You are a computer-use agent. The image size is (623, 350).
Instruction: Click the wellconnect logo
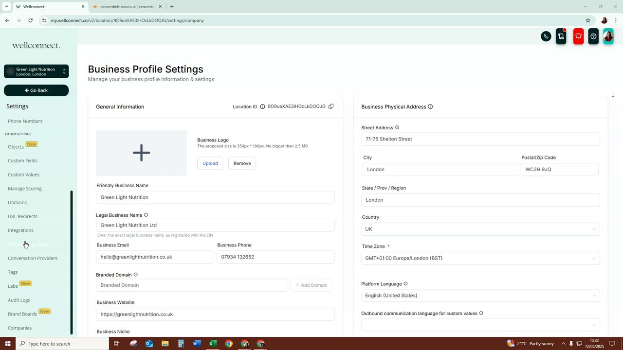coord(36,45)
